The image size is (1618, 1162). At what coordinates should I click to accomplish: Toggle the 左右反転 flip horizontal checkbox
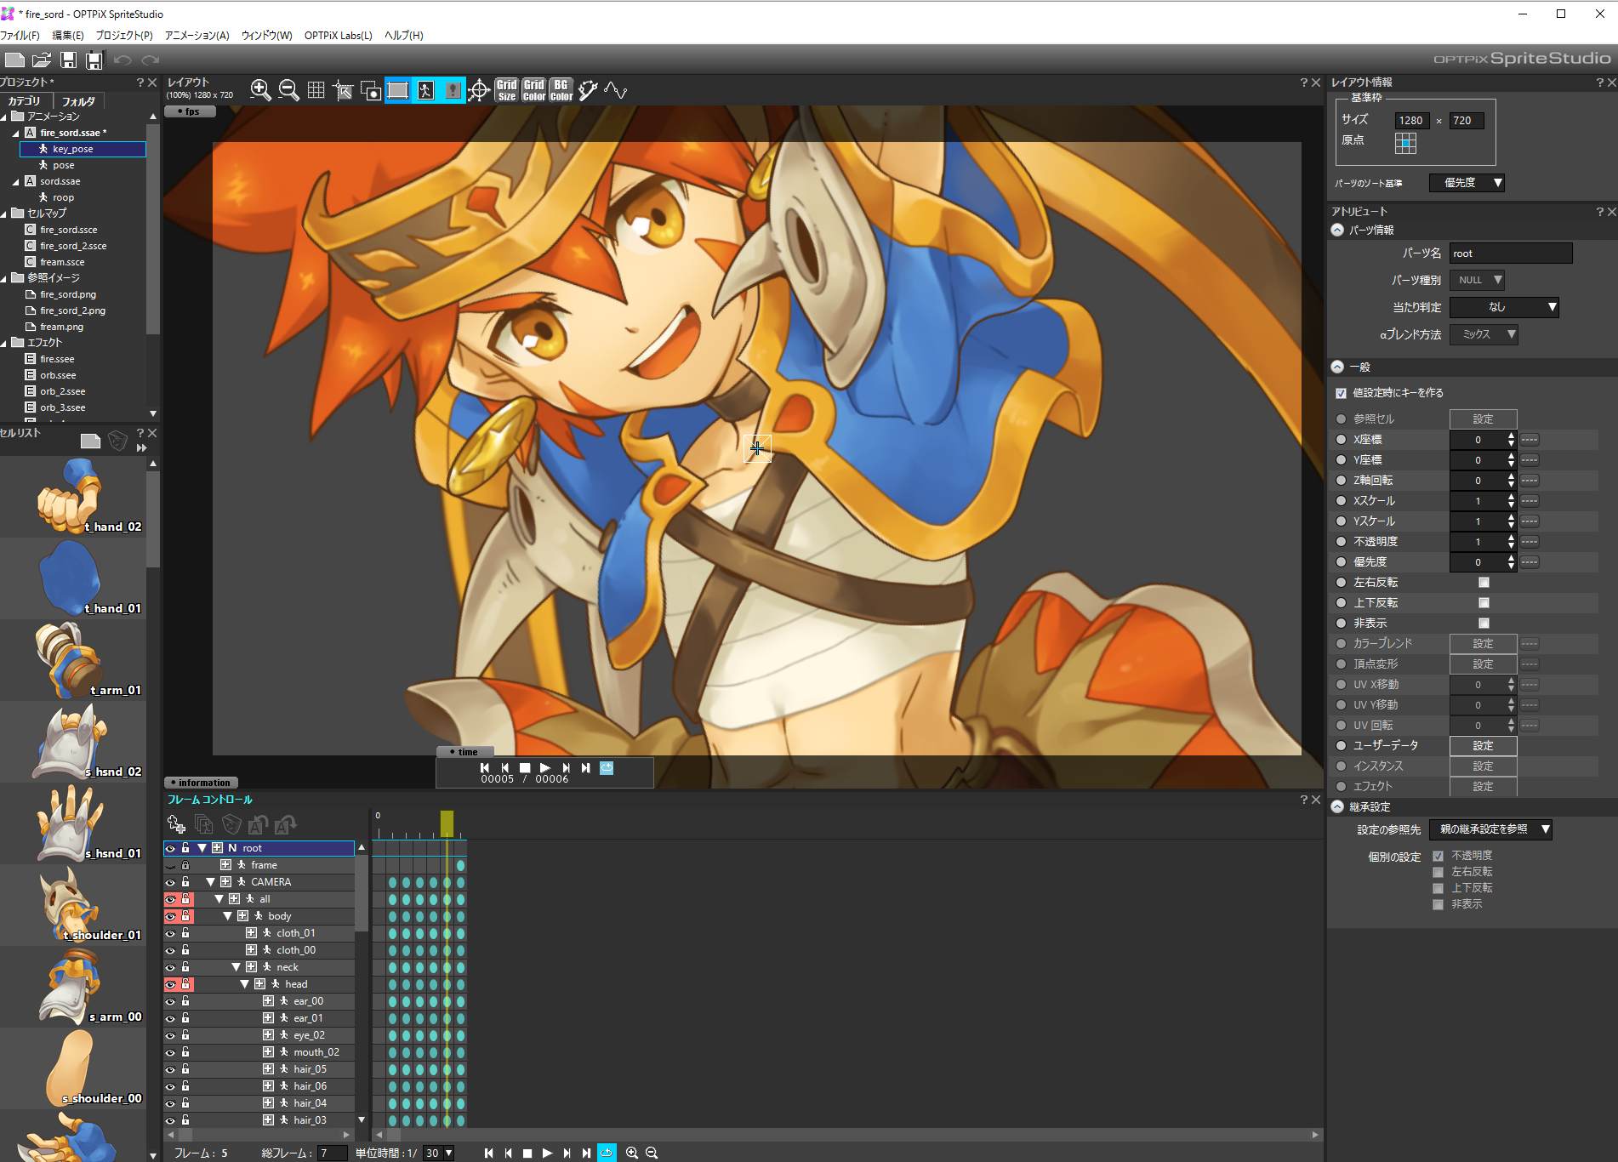[x=1484, y=583]
